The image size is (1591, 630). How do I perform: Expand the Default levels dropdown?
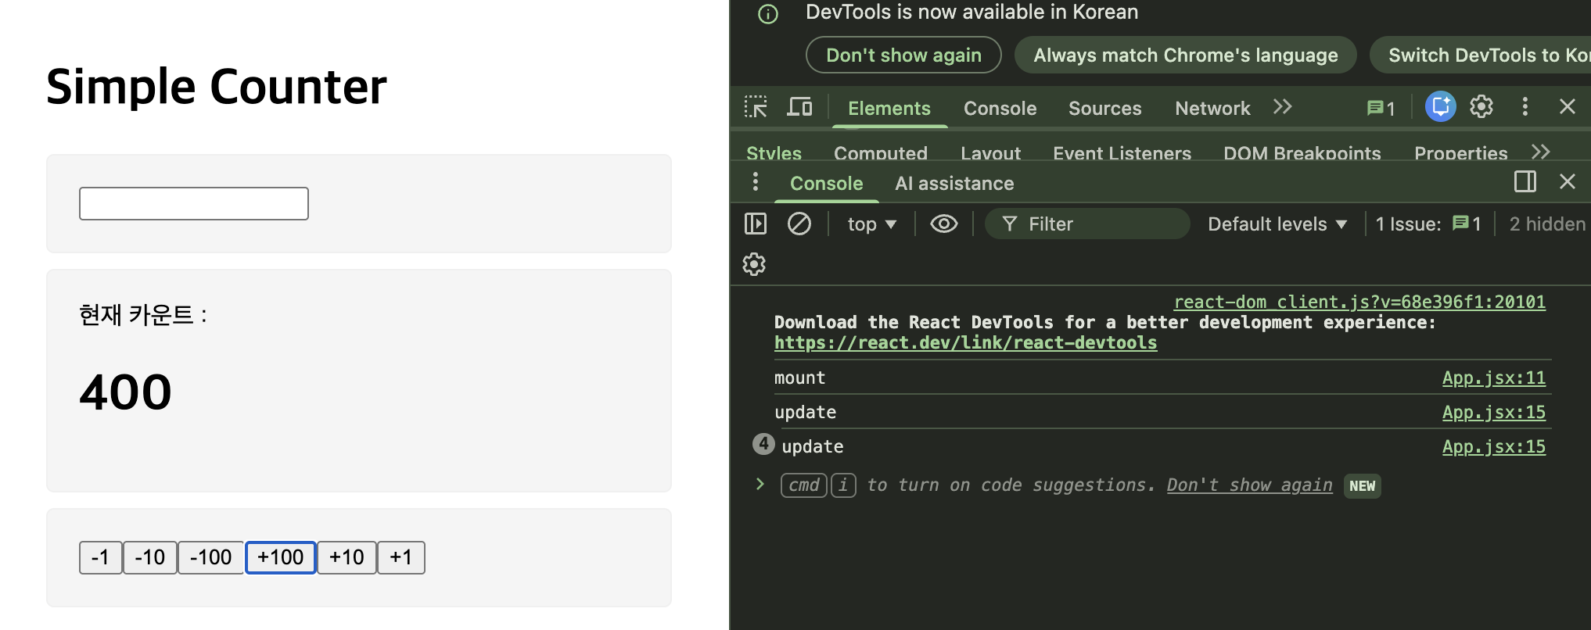click(1277, 224)
